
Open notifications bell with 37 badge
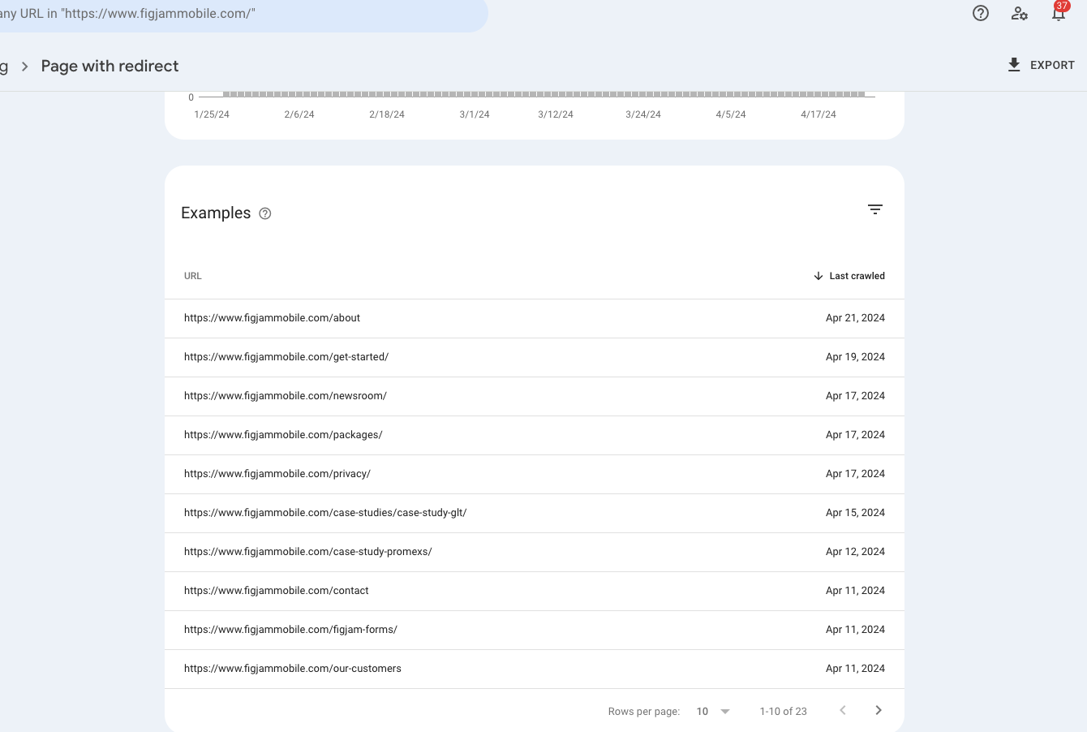click(1059, 13)
